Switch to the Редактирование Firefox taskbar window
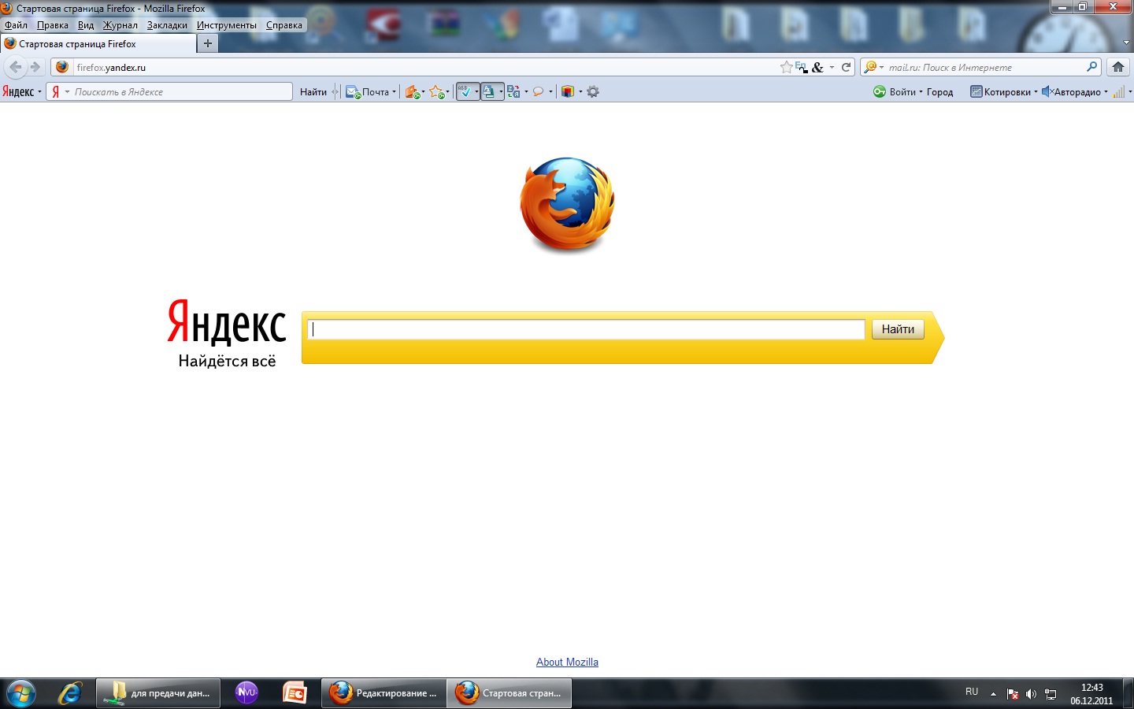 [384, 693]
